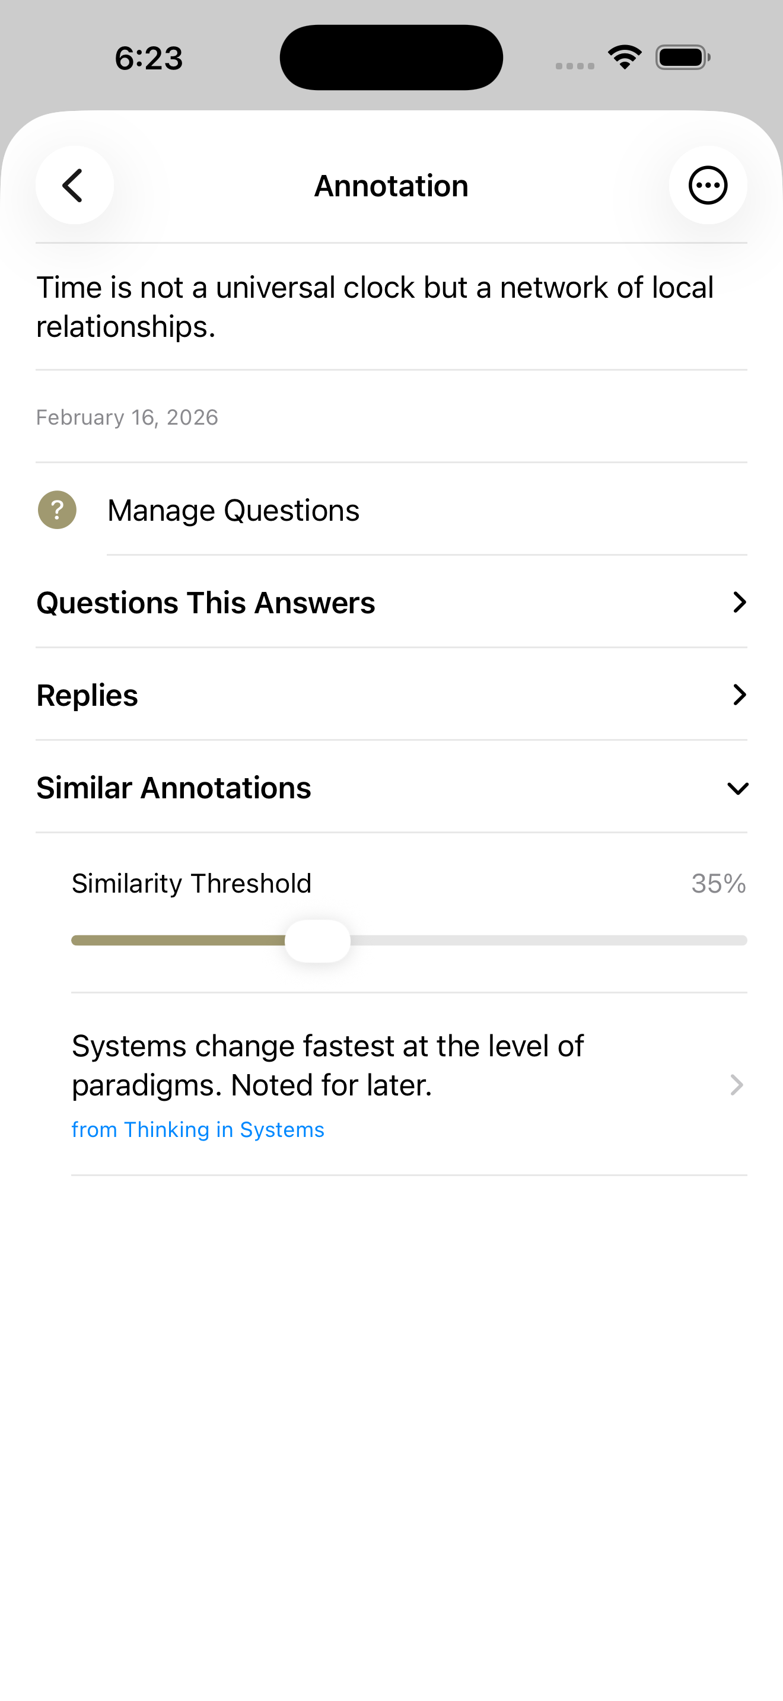Open the Thinking in Systems source link
The height and width of the screenshot is (1701, 783).
(x=198, y=1129)
